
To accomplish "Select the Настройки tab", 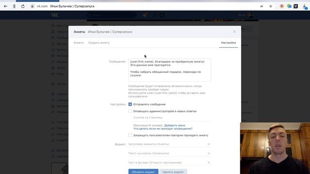I will click(x=228, y=43).
